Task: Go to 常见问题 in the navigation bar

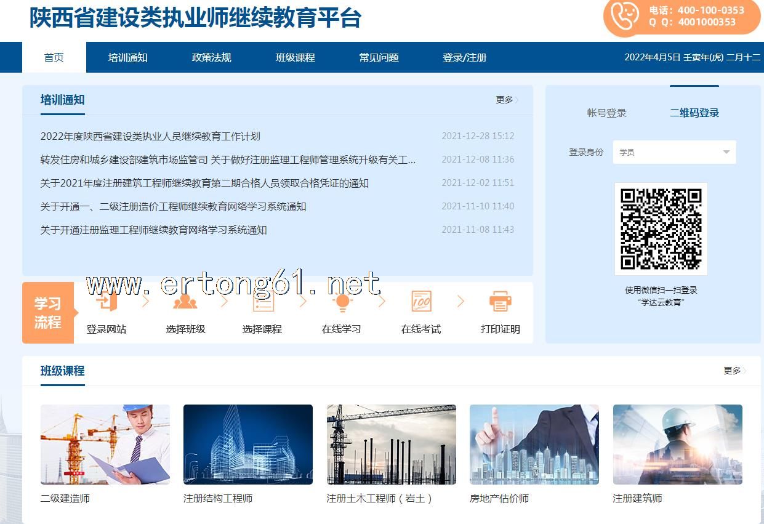Action: point(379,57)
